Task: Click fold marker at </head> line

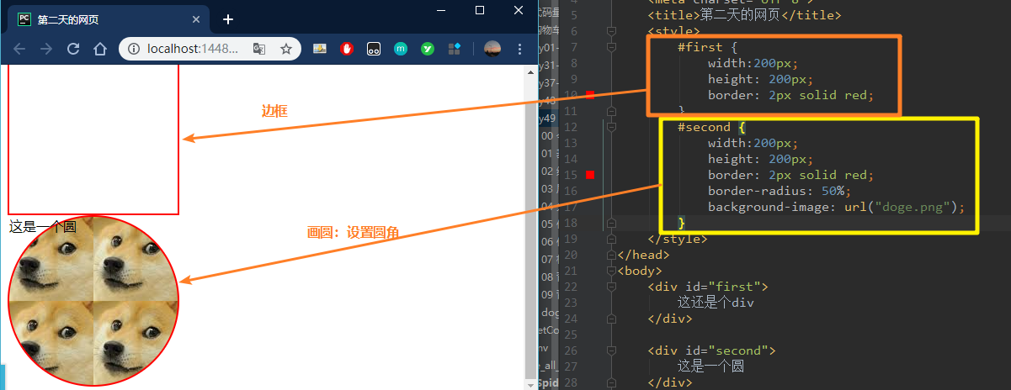Action: pos(611,255)
